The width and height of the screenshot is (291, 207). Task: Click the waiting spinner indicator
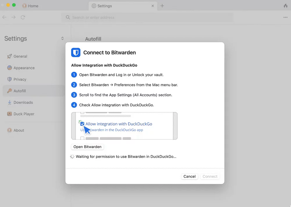point(72,157)
